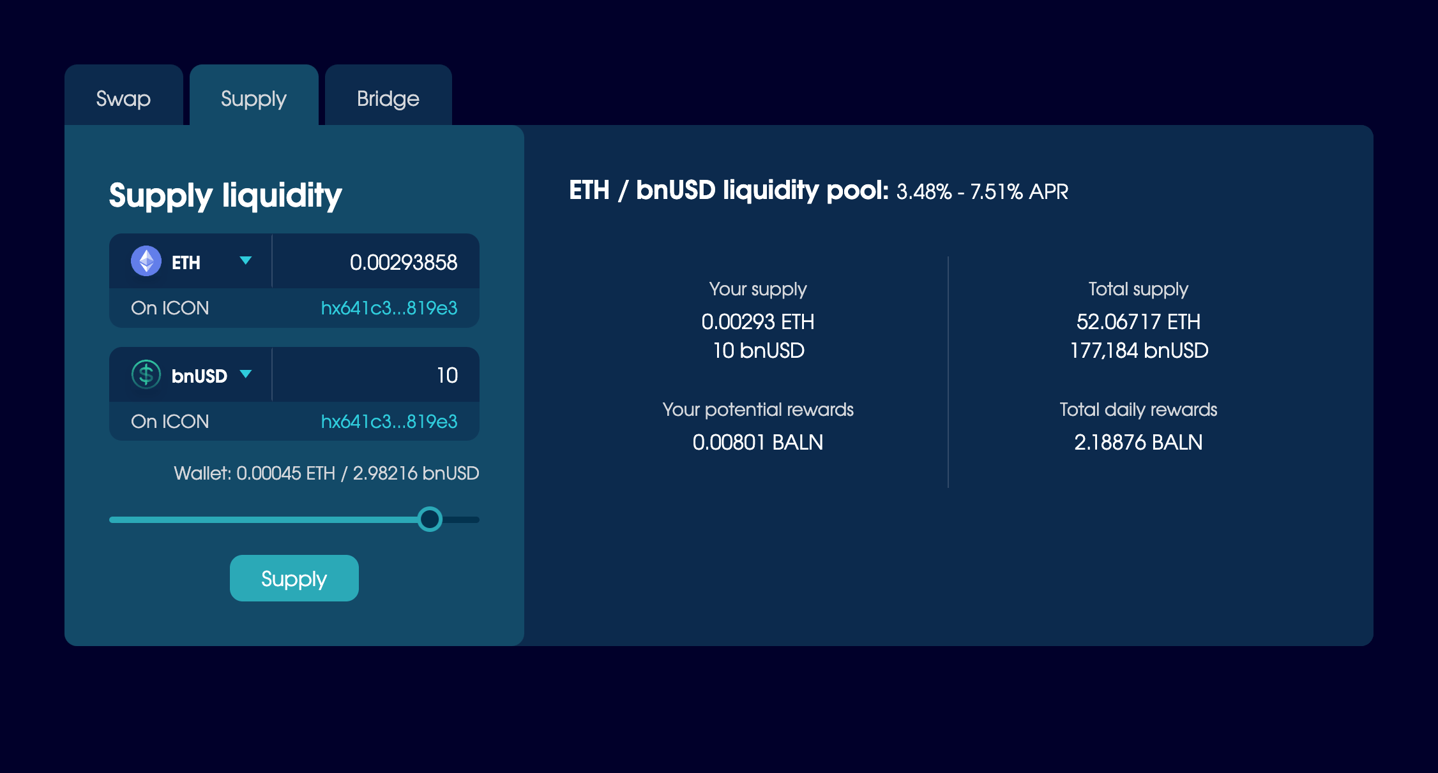1438x773 pixels.
Task: Click the bnUSD token name label
Action: point(199,376)
